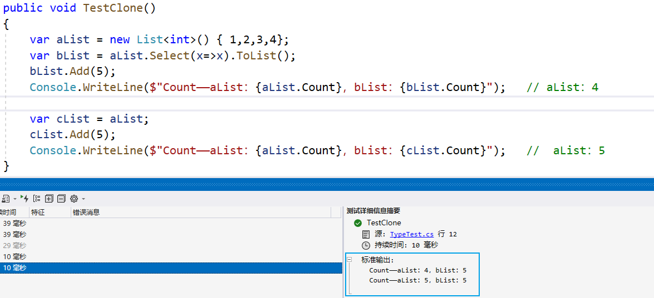This screenshot has width=654, height=298.
Task: Click the 特征 column header
Action: [38, 213]
